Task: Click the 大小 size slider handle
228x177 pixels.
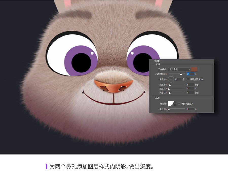Action: coord(170,93)
